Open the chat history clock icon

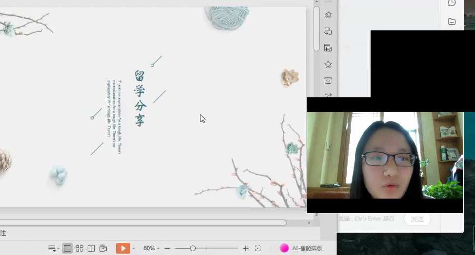click(x=452, y=3)
